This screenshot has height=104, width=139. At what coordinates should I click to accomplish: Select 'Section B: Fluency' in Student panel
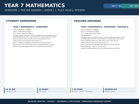27,41
